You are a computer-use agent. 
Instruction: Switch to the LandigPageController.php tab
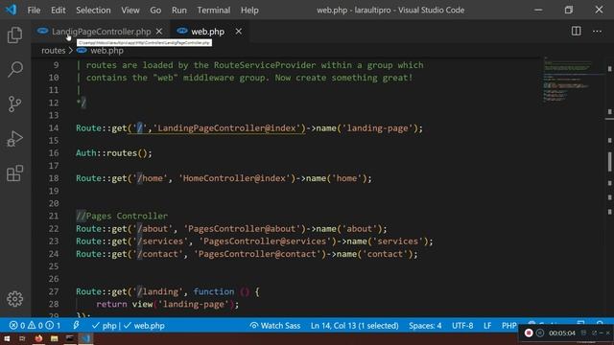(x=101, y=32)
